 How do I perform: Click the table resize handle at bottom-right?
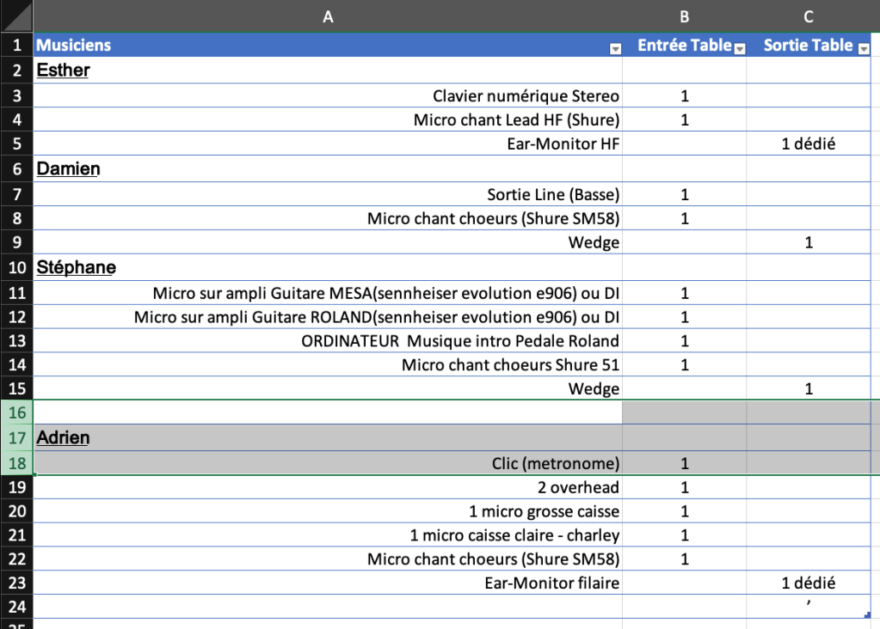[872, 615]
